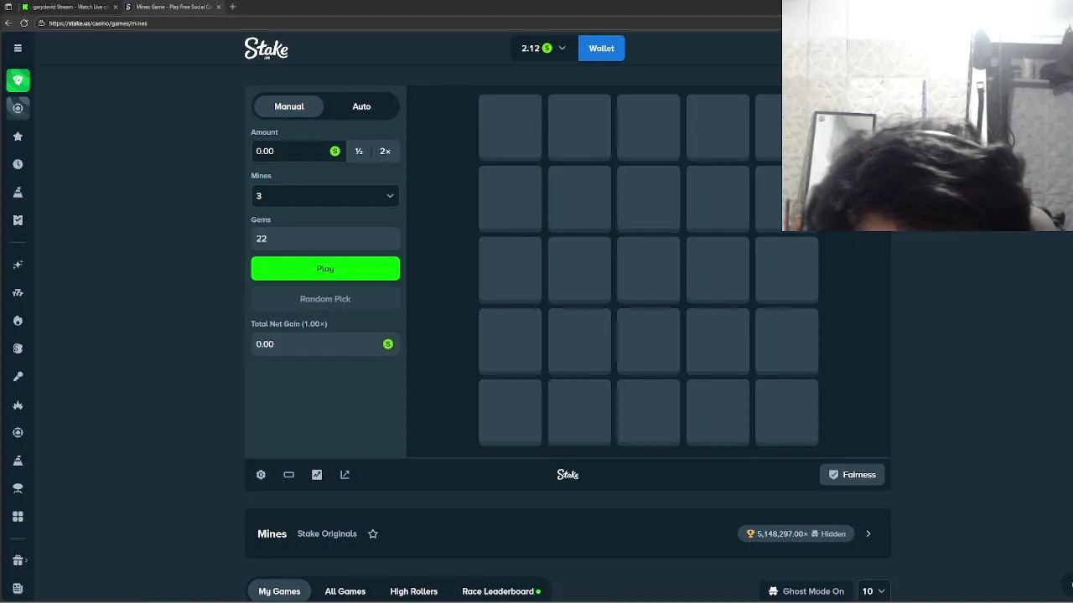This screenshot has height=603, width=1073.
Task: Expand Mines info with right chevron
Action: 868,533
